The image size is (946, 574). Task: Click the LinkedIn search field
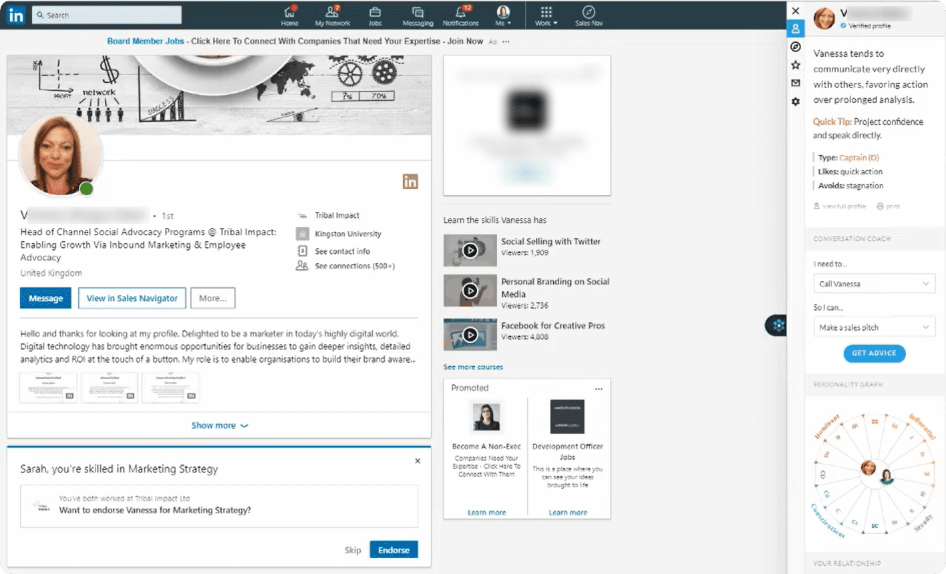click(x=107, y=15)
